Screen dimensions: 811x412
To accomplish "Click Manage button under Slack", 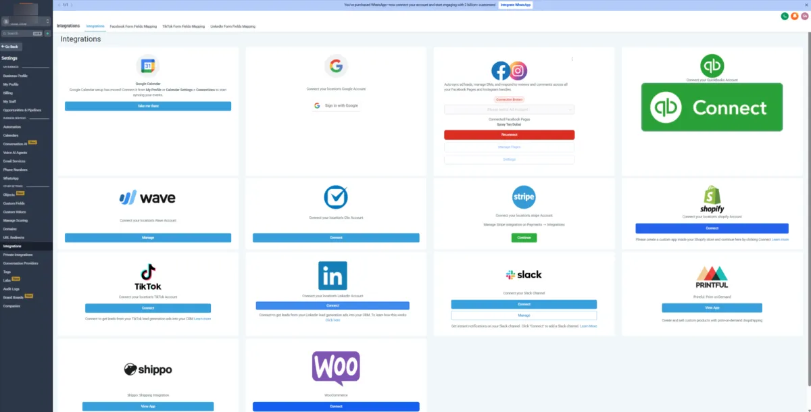I will pos(524,315).
